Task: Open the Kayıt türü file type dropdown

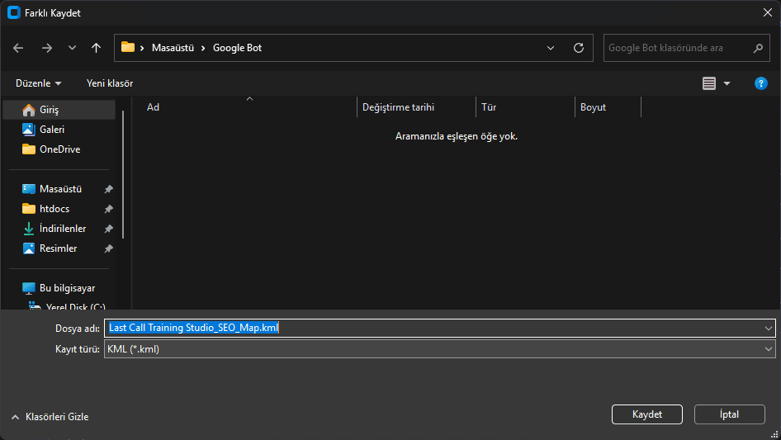Action: pos(768,349)
